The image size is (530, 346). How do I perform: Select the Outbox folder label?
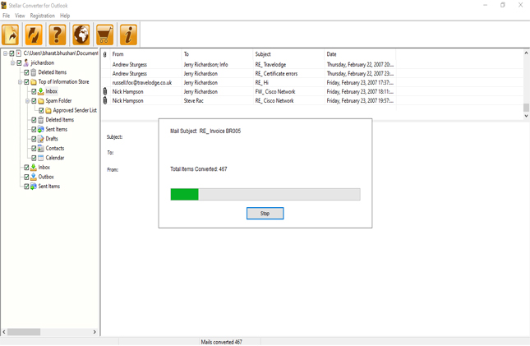click(x=46, y=177)
